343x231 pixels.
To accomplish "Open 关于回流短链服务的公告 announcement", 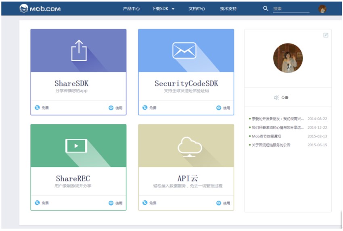I will [271, 145].
